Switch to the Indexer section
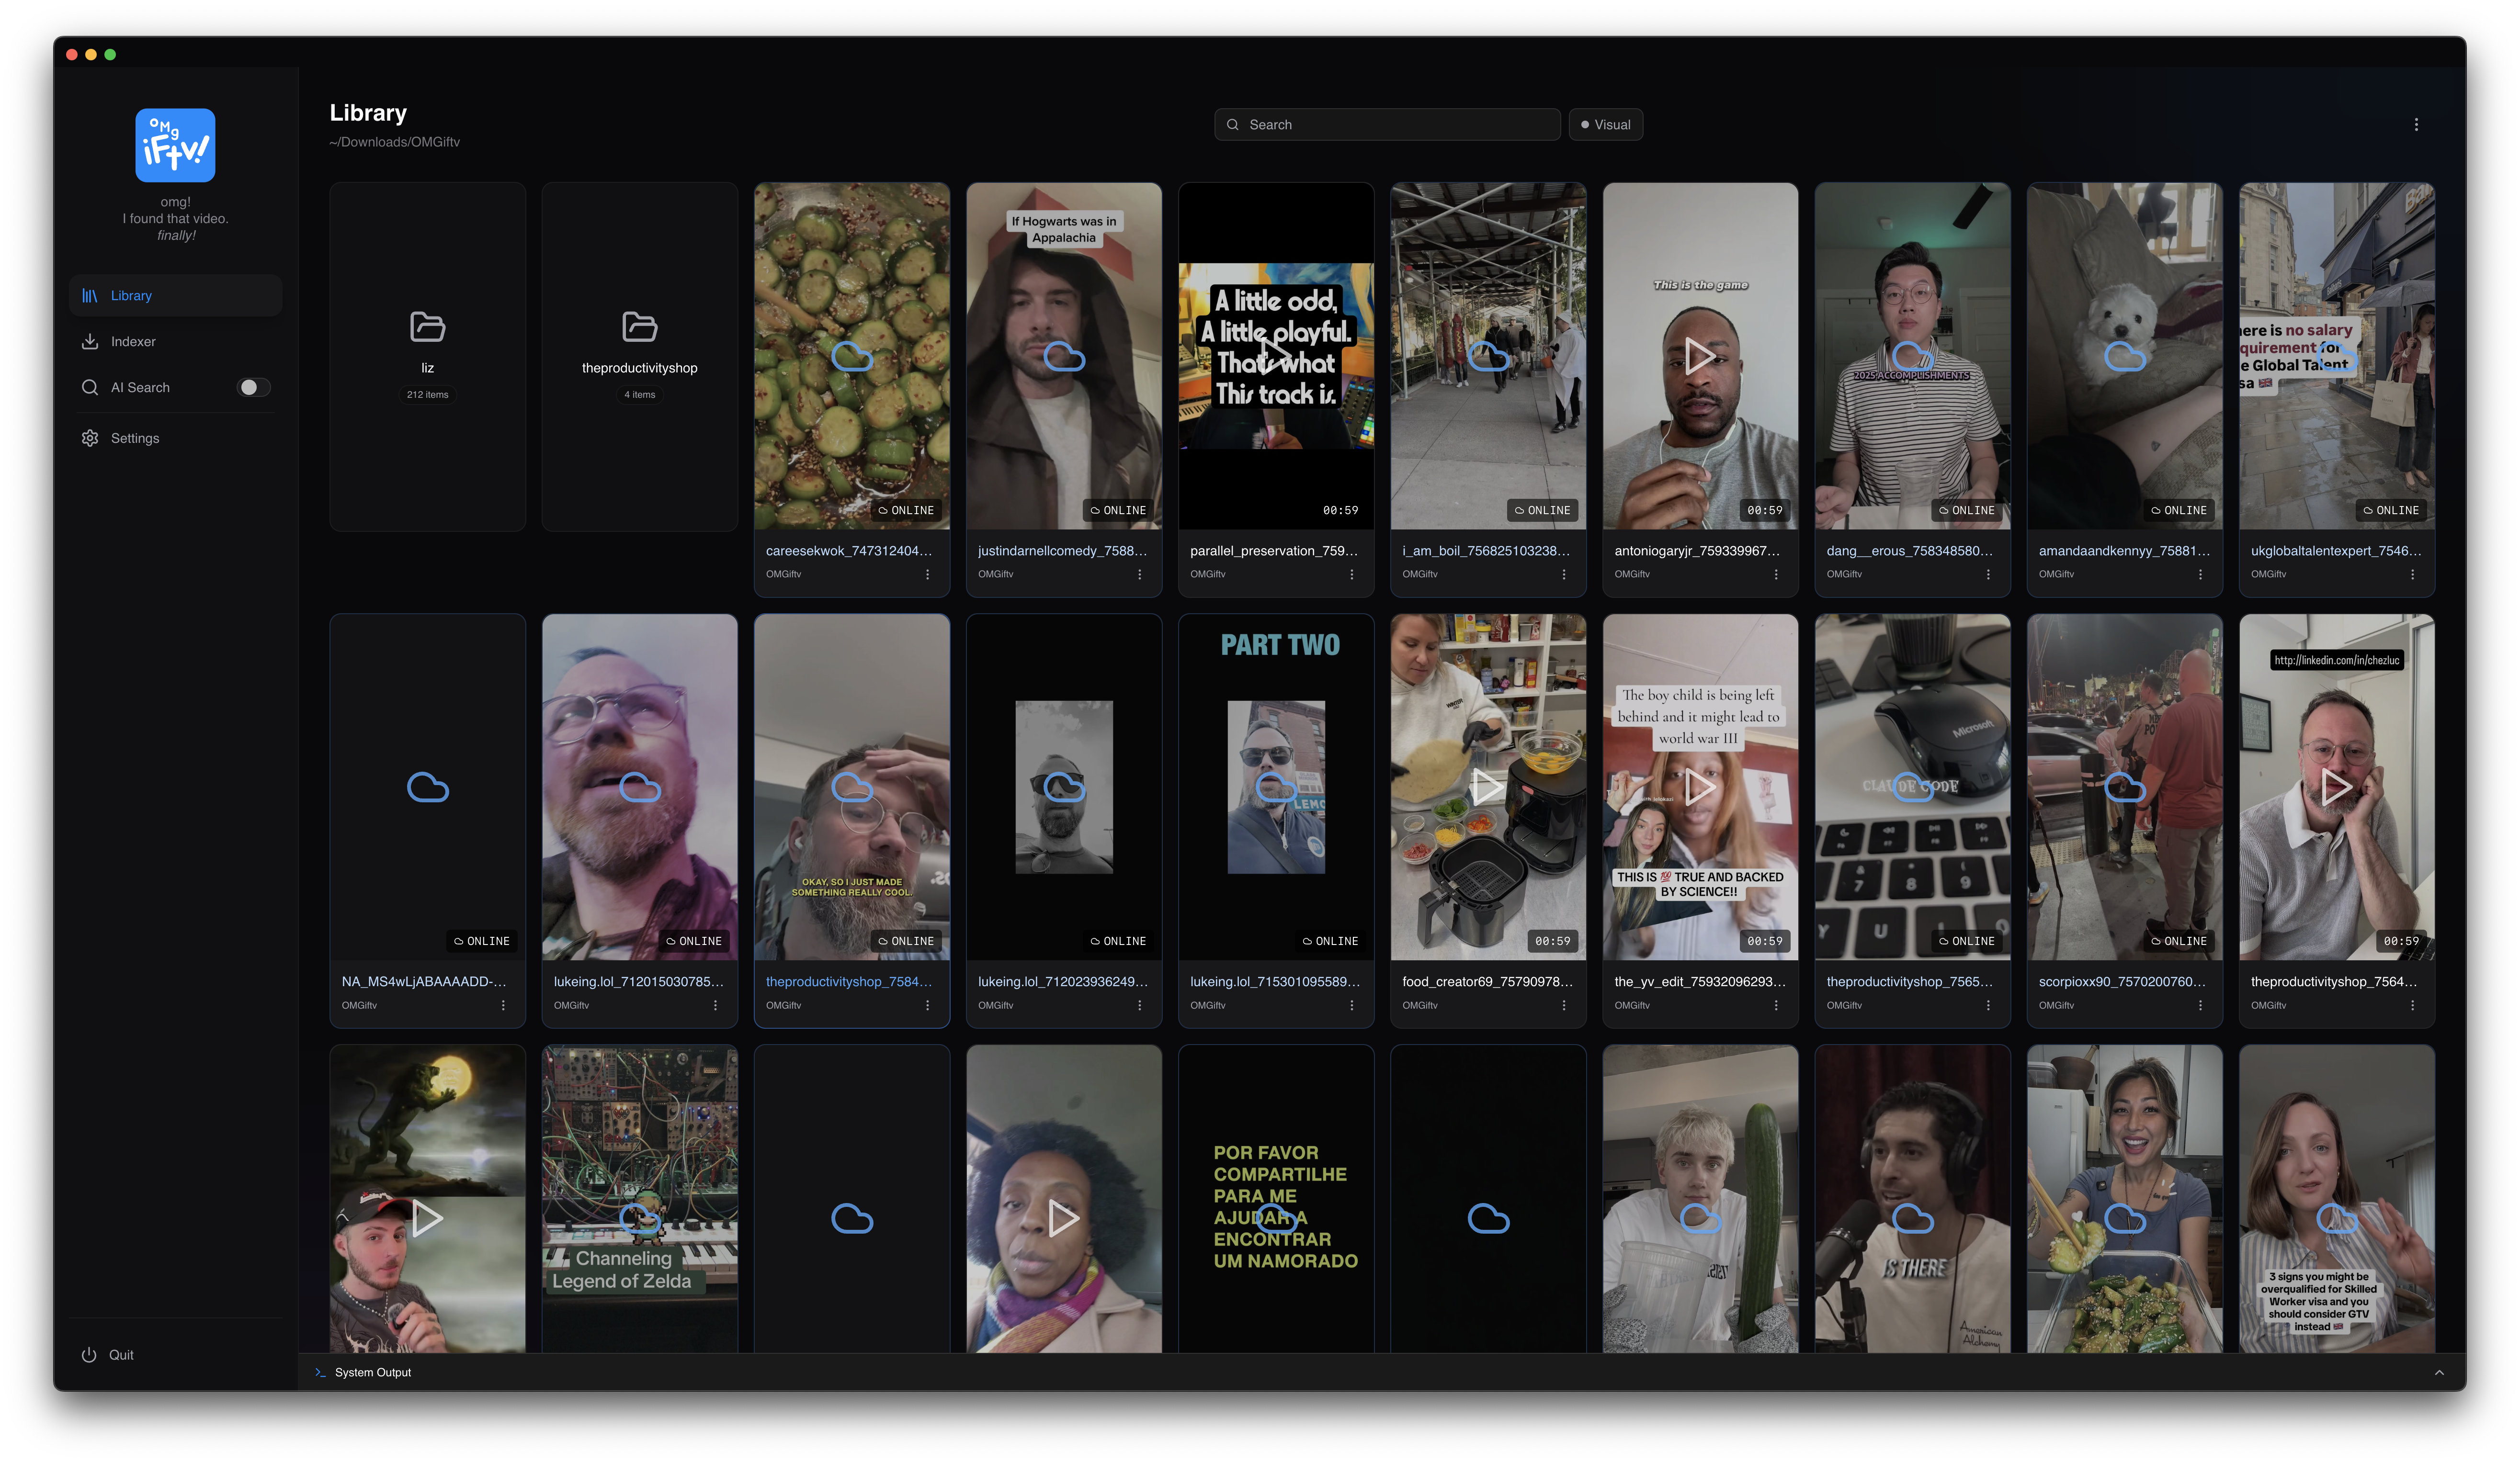This screenshot has width=2520, height=1462. coord(133,342)
